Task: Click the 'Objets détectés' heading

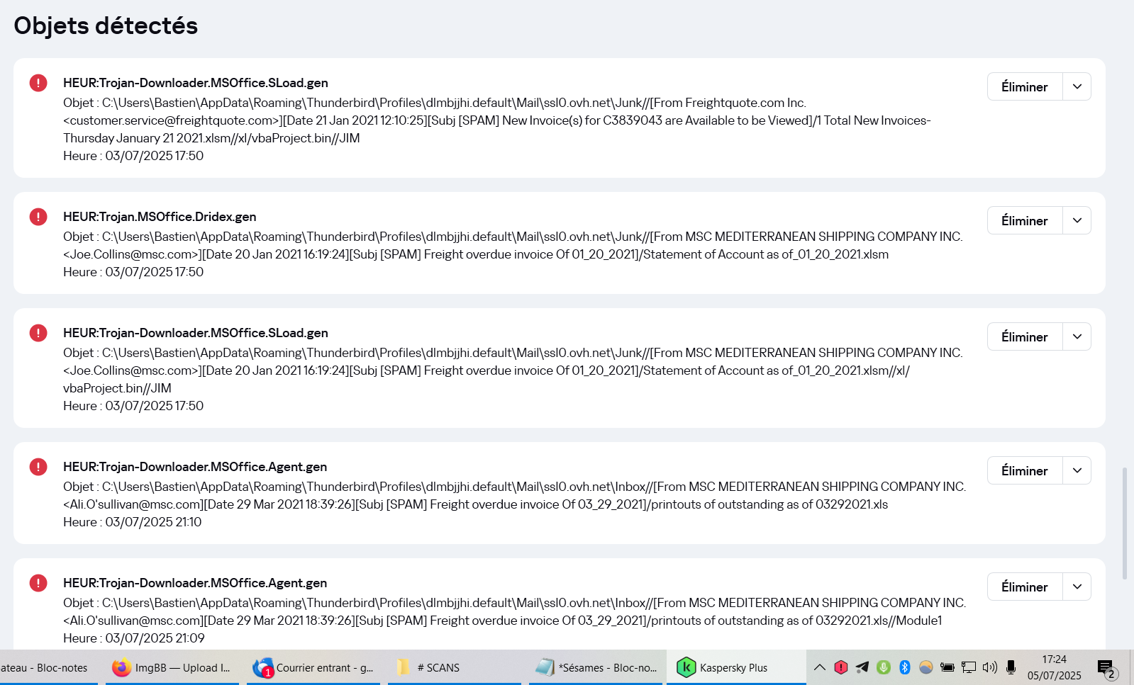Action: 106,26
